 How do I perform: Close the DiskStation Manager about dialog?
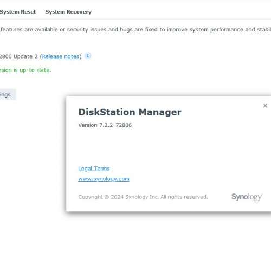265,106
